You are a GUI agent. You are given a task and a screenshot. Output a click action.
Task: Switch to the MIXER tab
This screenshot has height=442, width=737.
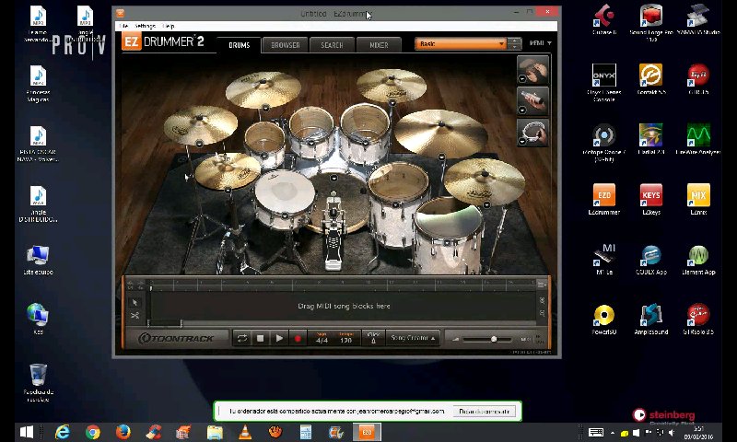pyautogui.click(x=379, y=45)
